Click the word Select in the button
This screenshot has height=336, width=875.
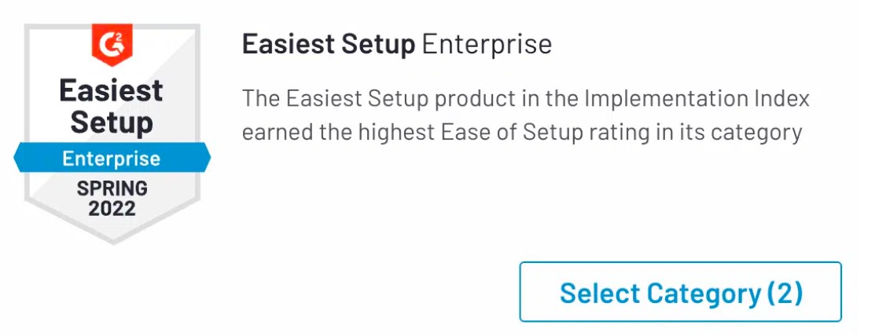click(599, 293)
